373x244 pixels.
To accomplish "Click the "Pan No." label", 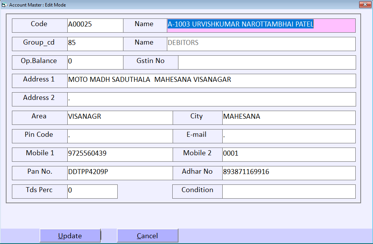I will tap(40, 171).
